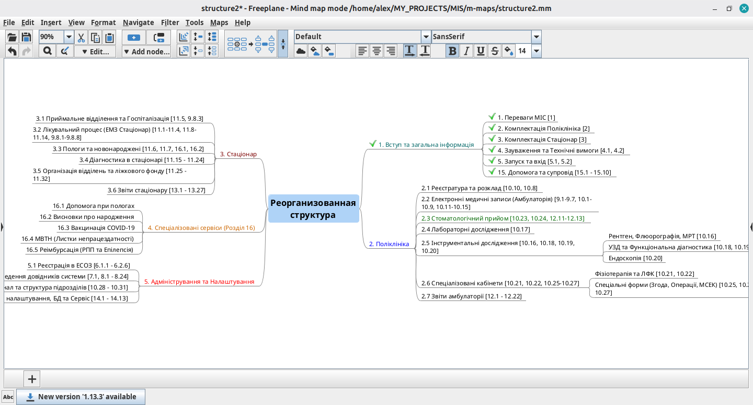This screenshot has height=405, width=753.
Task: Save the map with the floppy icon
Action: (26, 37)
